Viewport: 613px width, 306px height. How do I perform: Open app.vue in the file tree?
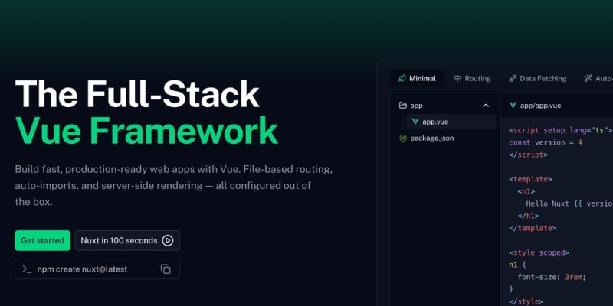pyautogui.click(x=435, y=122)
